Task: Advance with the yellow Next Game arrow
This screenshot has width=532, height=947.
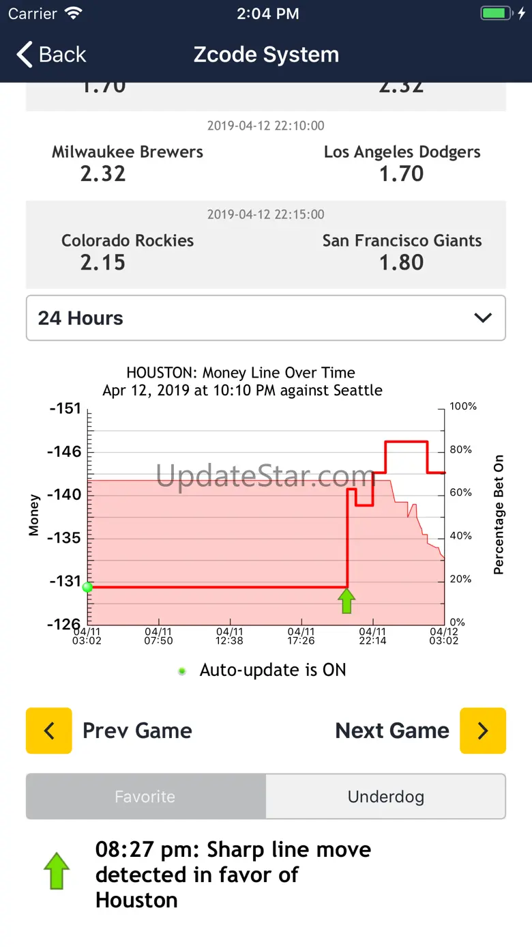Action: coord(483,731)
